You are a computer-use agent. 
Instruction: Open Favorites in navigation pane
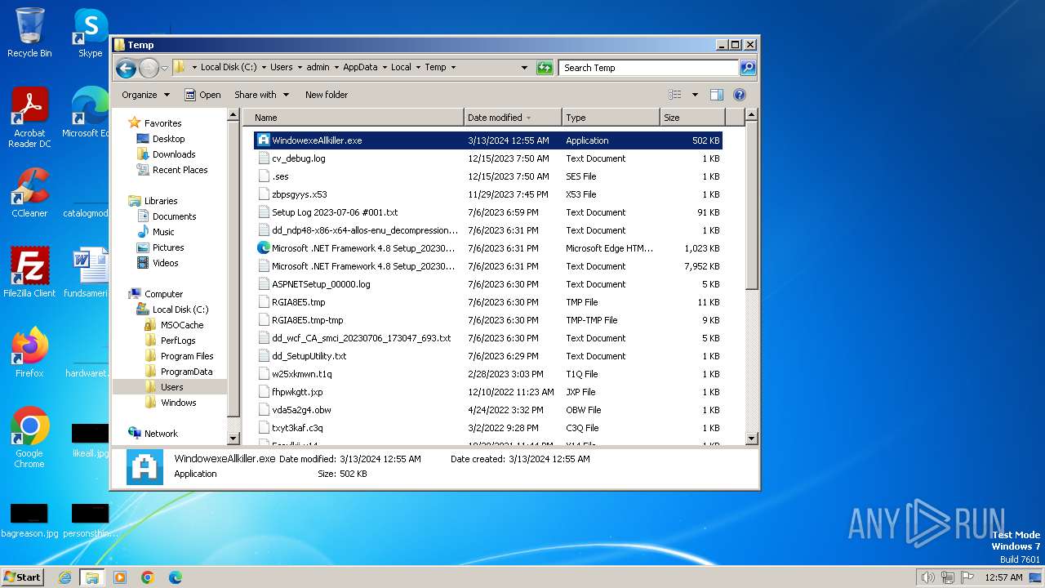tap(162, 123)
